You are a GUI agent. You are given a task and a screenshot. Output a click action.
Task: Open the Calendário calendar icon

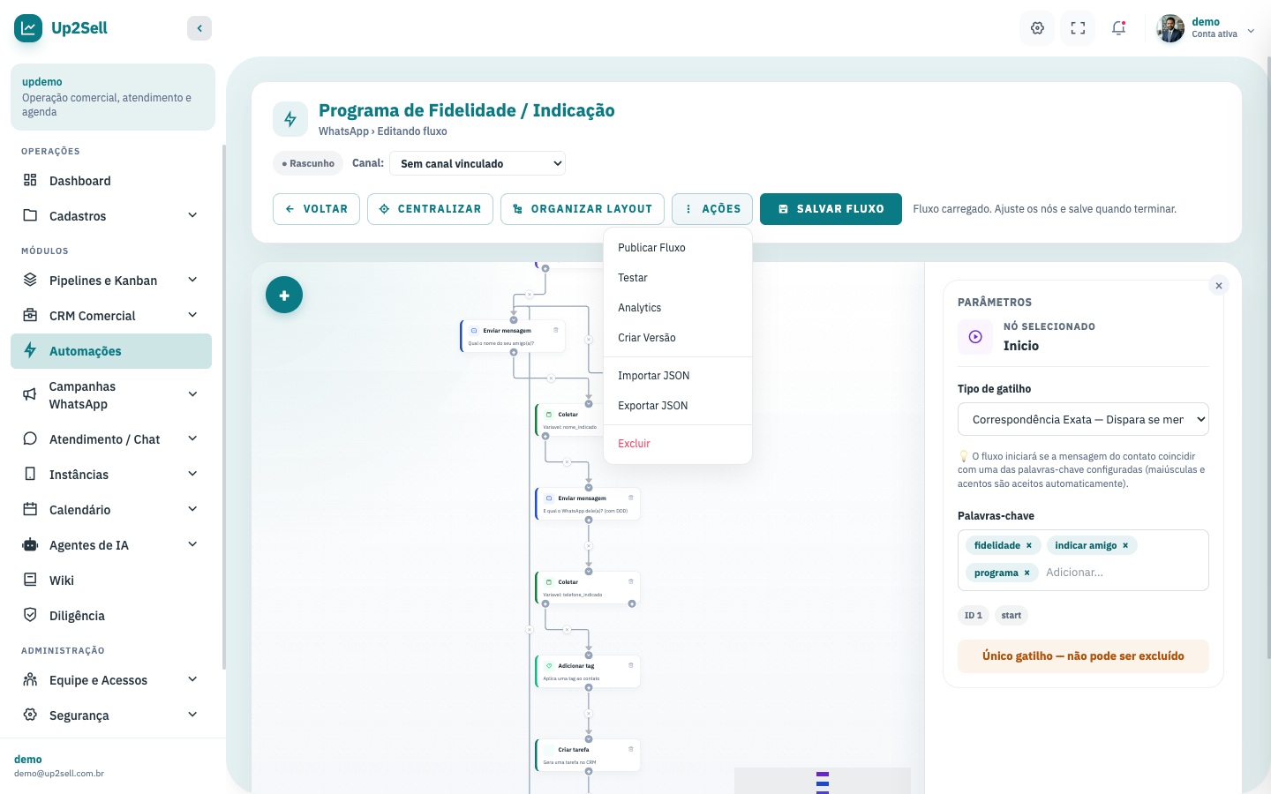[30, 509]
